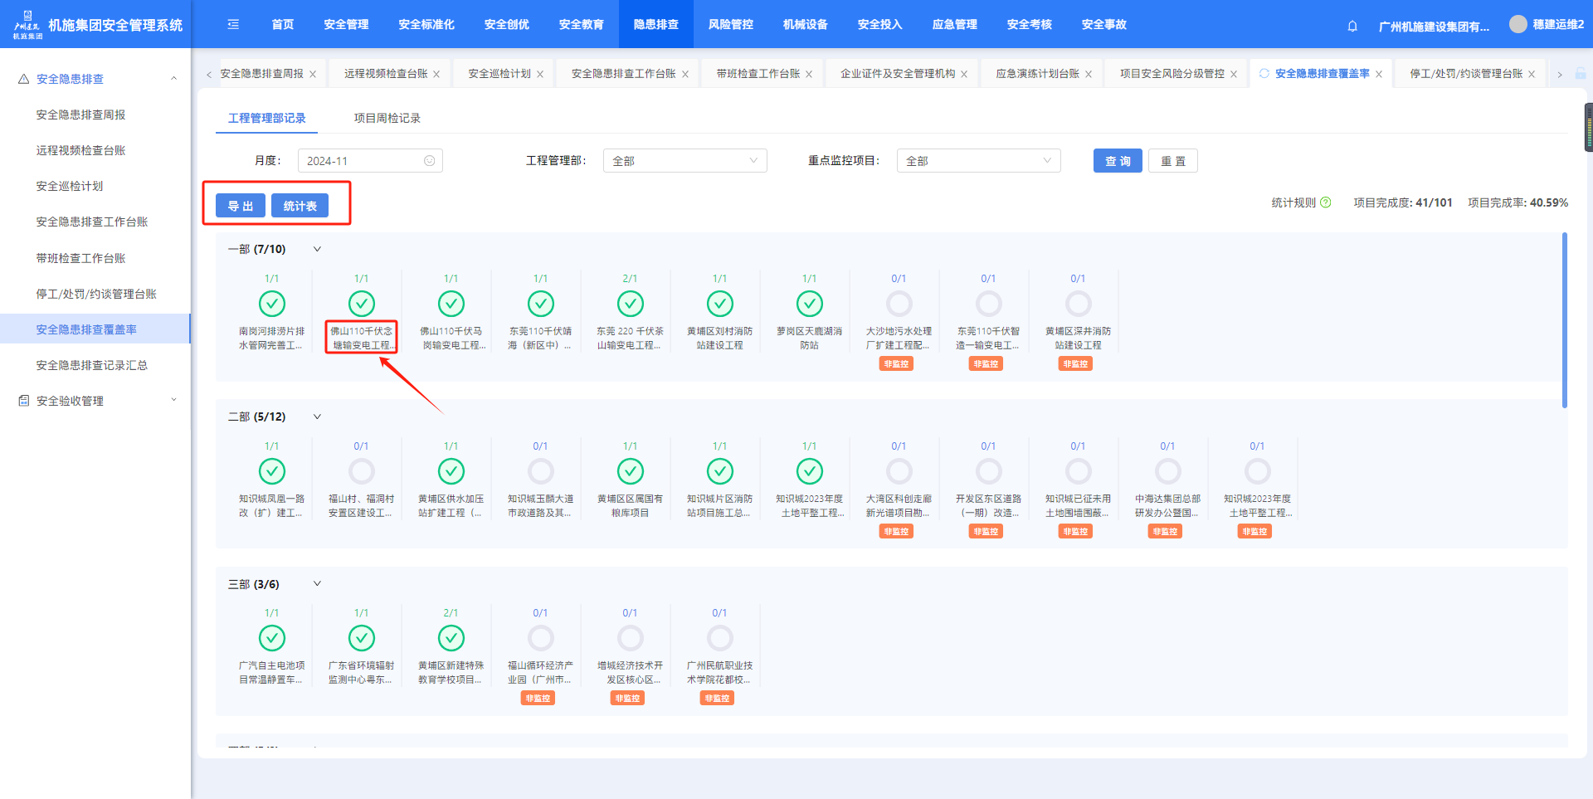Click green check icon for 南岗河排涝片排水管网

point(272,304)
